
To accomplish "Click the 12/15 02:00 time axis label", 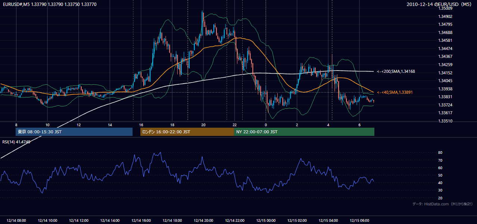I will (297, 221).
